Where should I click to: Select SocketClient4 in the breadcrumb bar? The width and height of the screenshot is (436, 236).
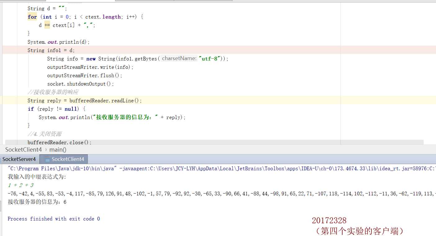pyautogui.click(x=24, y=149)
